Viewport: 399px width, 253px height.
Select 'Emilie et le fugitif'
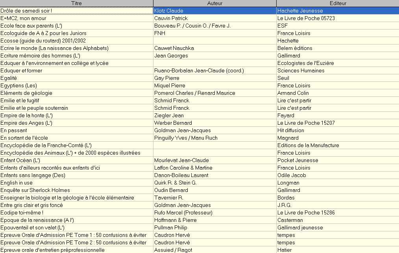pos(20,101)
